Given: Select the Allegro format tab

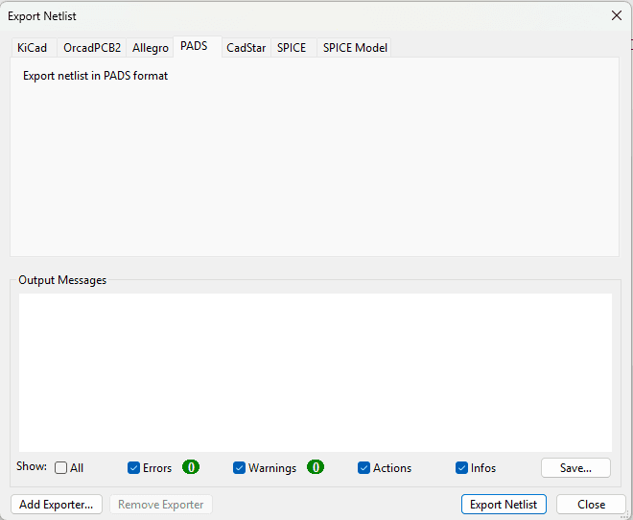Looking at the screenshot, I should coord(151,48).
